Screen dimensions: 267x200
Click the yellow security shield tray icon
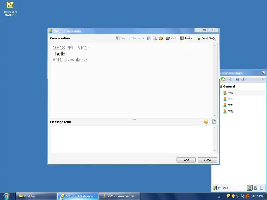tap(233, 196)
